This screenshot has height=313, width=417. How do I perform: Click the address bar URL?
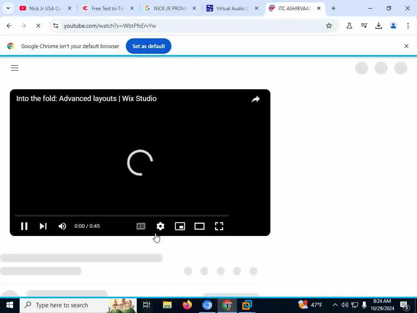point(110,26)
